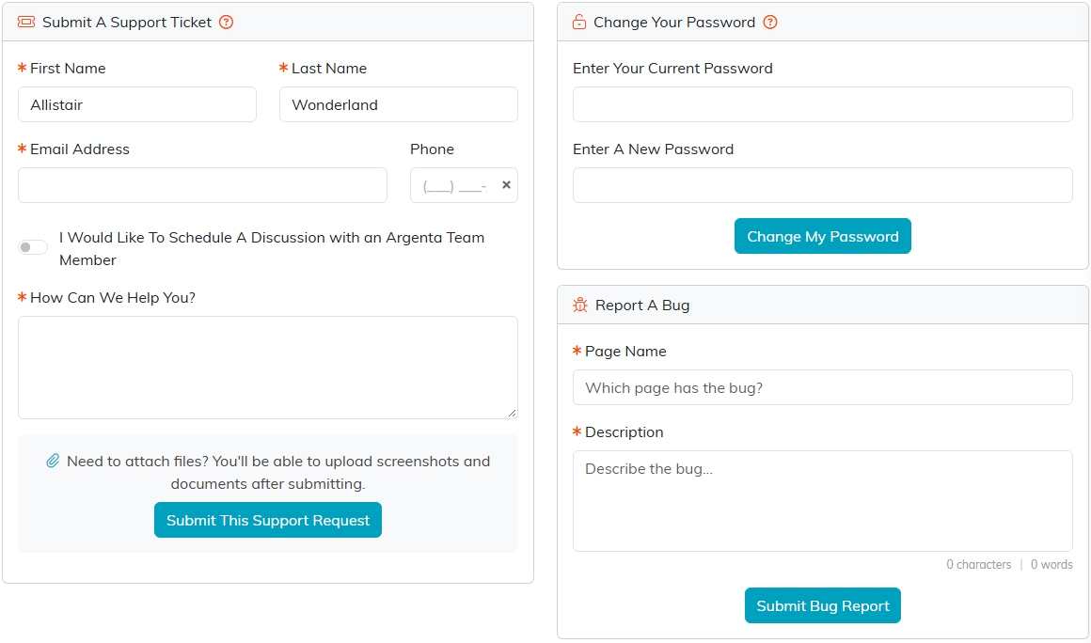Click the '0 characters' counter text
The height and width of the screenshot is (643, 1091).
click(x=978, y=564)
